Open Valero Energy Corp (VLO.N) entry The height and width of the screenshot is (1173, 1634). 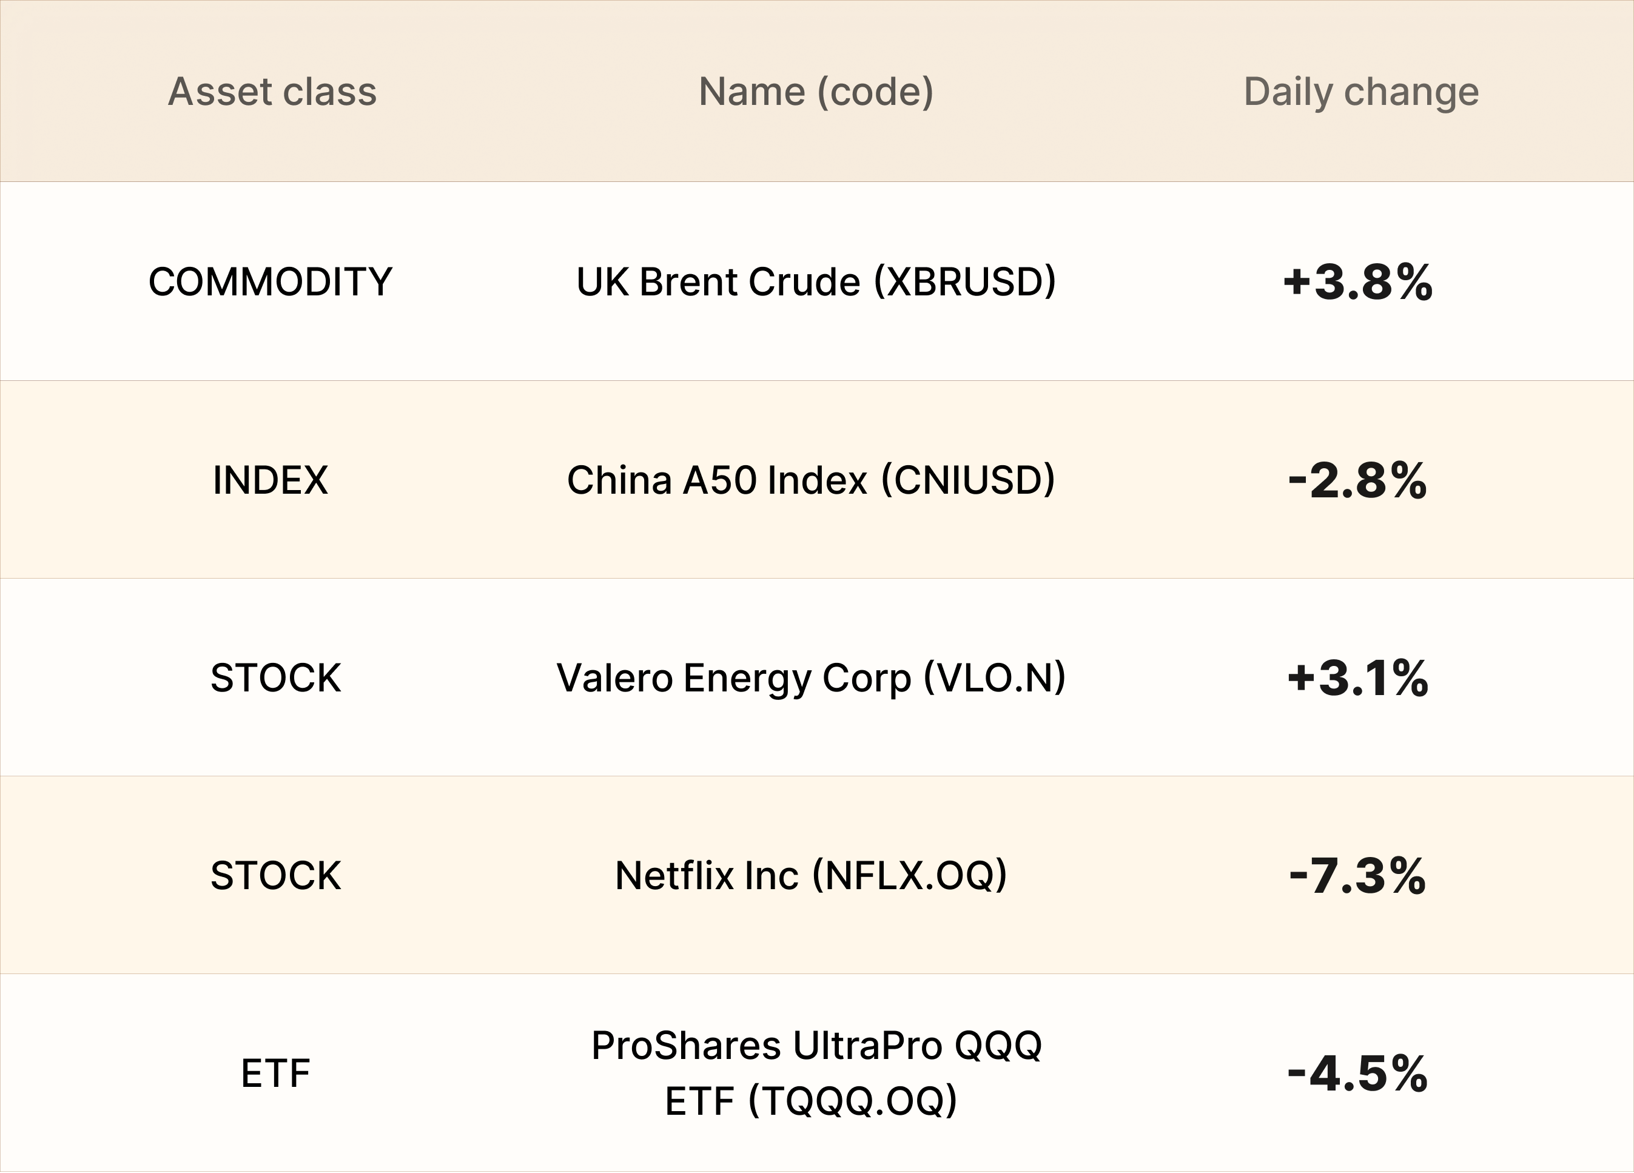pyautogui.click(x=811, y=679)
